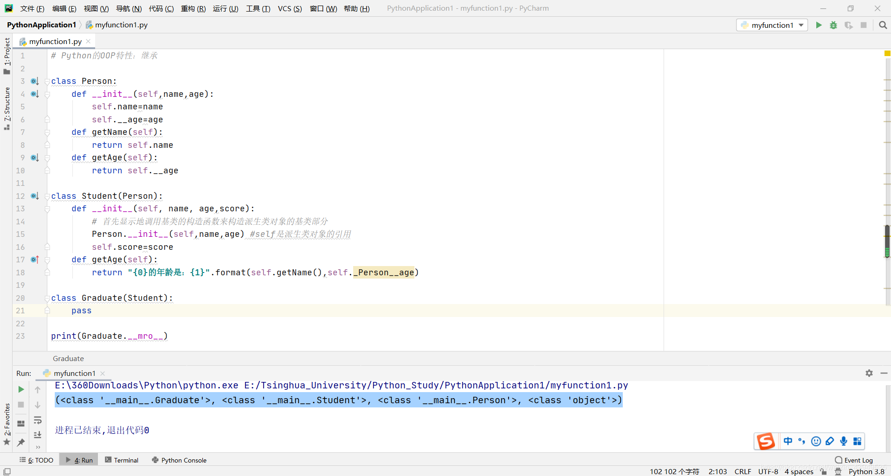The width and height of the screenshot is (891, 476).
Task: Open UTF-8 encoding selector
Action: click(768, 471)
